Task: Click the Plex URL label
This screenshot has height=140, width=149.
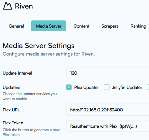Action: tap(11, 110)
